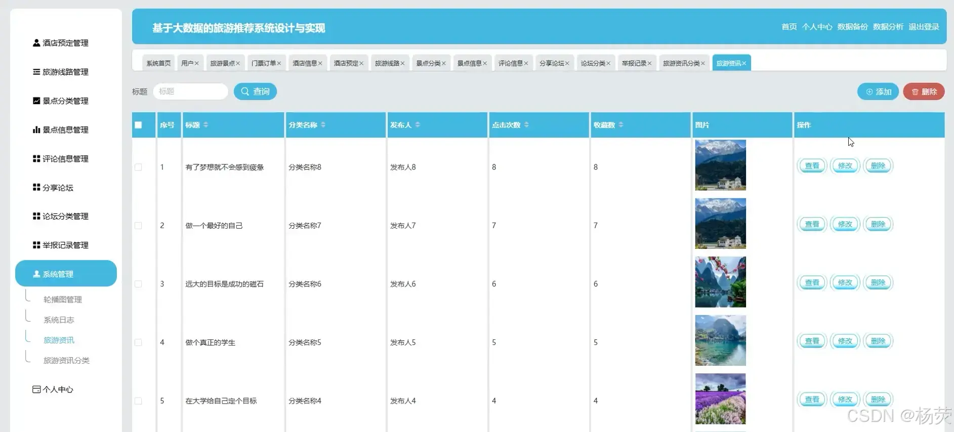Close the 举报记录 tab via its x
Viewport: 954px width, 432px height.
point(649,63)
